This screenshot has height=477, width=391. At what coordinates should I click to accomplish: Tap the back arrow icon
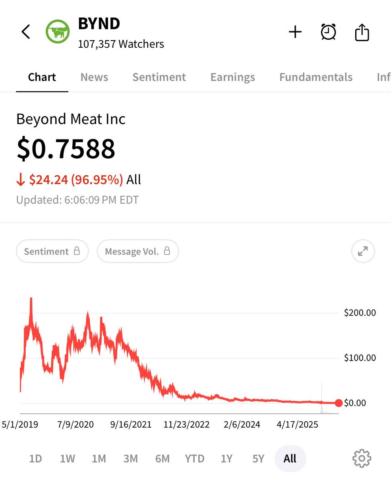[x=26, y=32]
